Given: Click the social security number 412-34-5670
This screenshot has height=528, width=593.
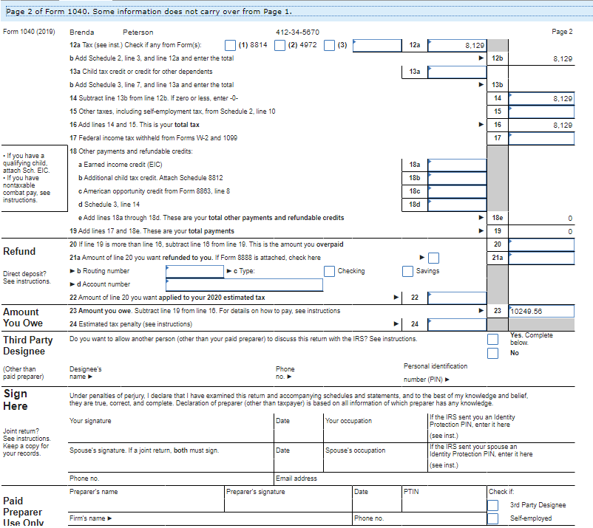Looking at the screenshot, I should click(298, 32).
